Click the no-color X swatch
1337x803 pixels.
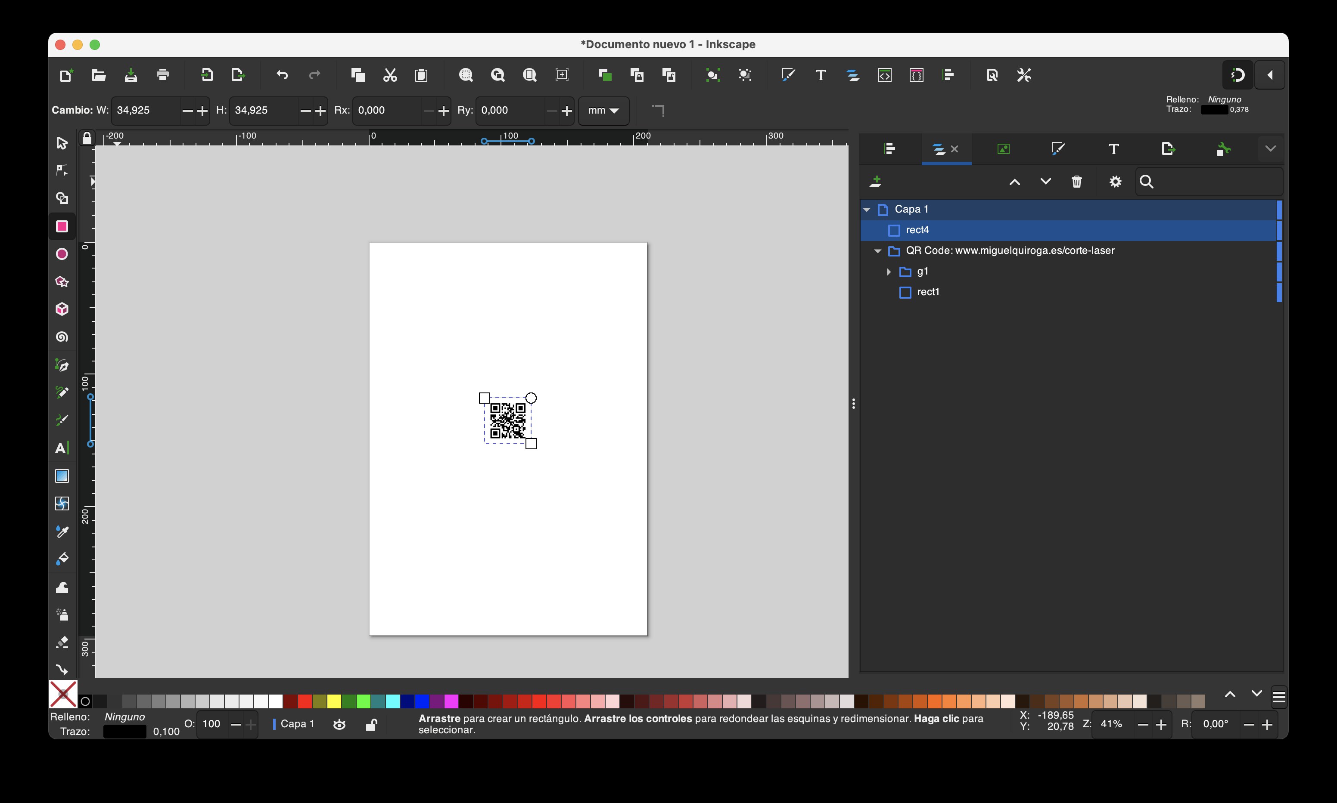pyautogui.click(x=63, y=694)
